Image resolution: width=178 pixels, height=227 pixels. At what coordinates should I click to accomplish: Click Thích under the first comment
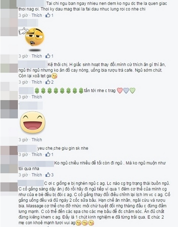pos(37,15)
